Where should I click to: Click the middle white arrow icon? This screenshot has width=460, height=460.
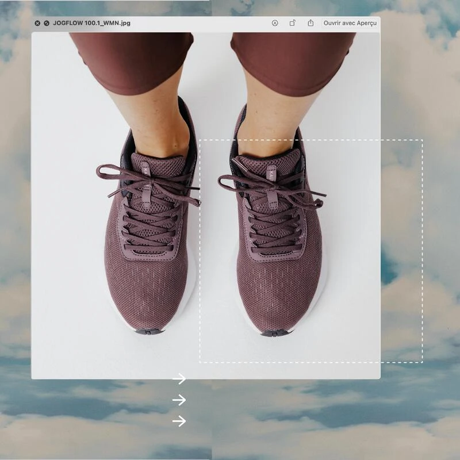179,400
